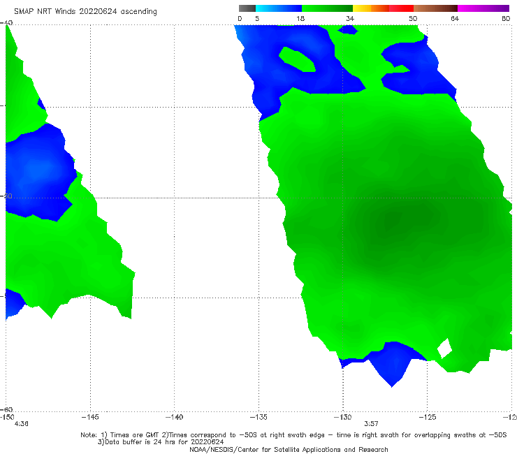Click the latitude label -50
The image size is (517, 454).
point(6,196)
